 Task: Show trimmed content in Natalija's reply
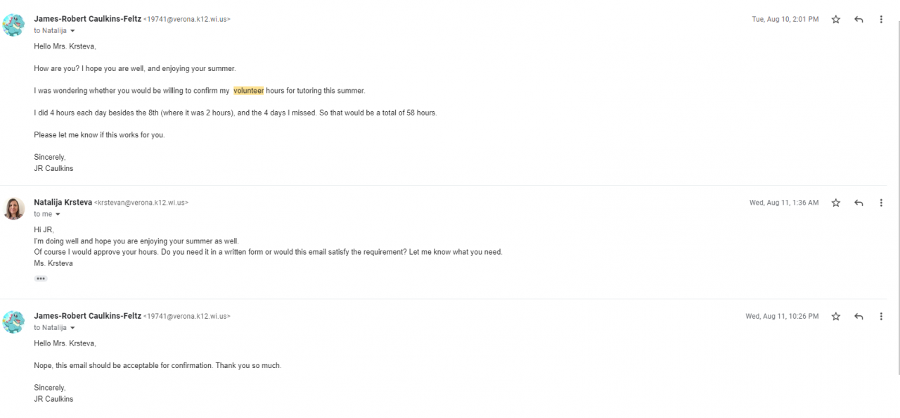click(x=41, y=279)
